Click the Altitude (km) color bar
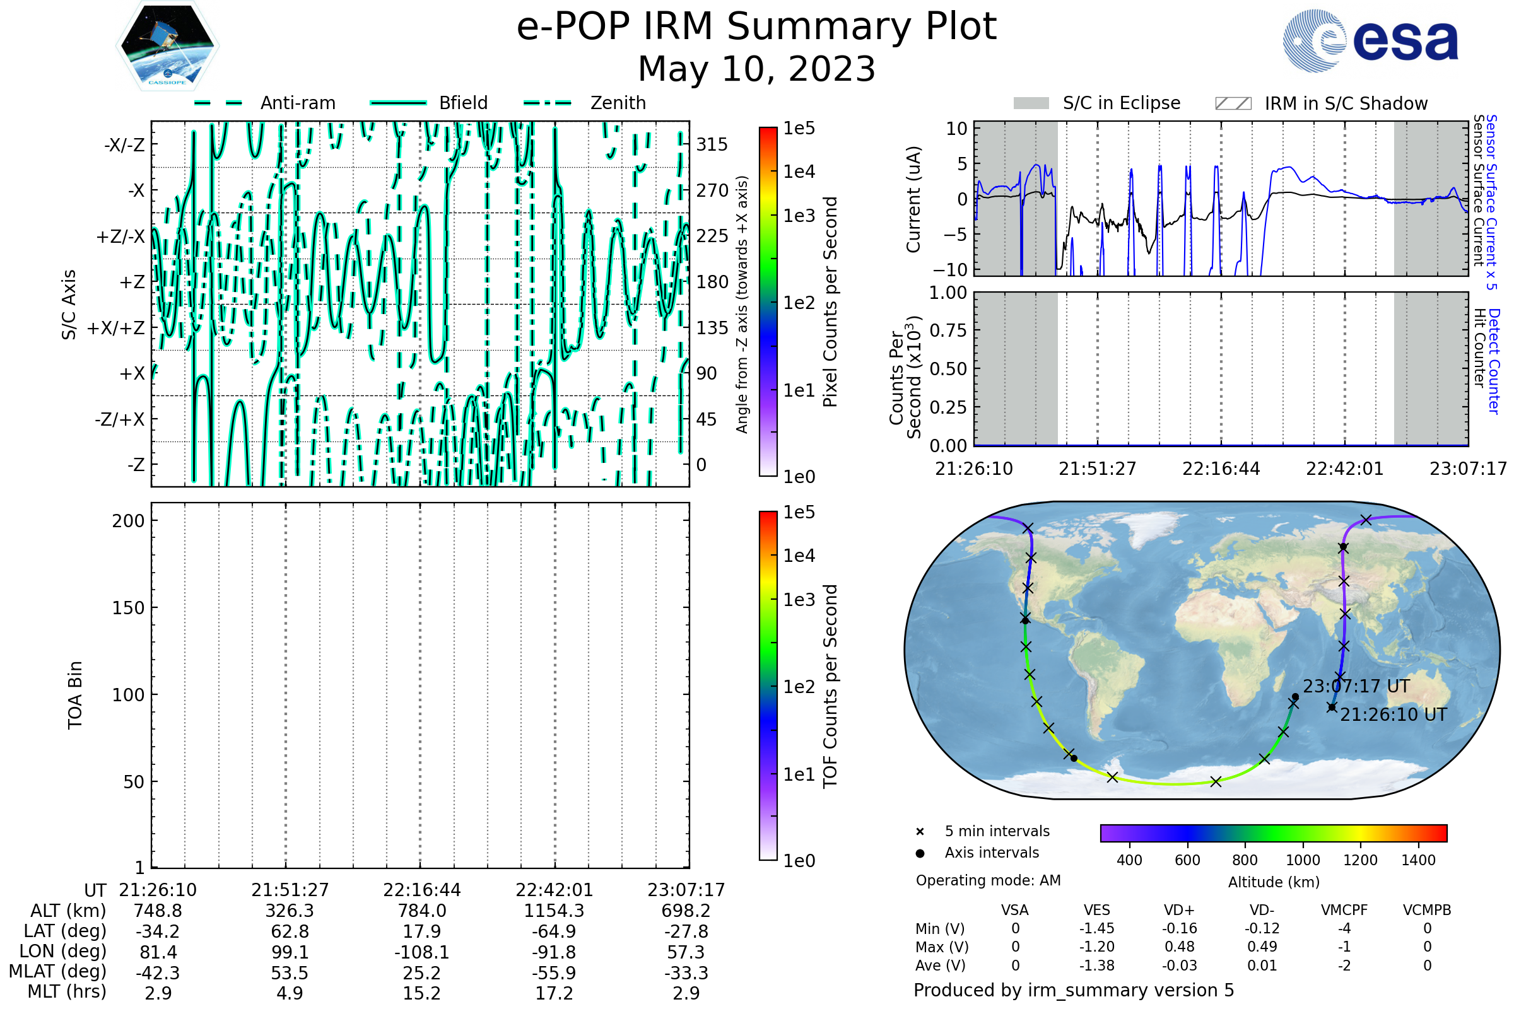 [x=1273, y=832]
